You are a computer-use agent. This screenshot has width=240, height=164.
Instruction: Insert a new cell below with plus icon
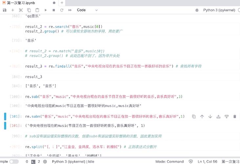click(13, 10)
